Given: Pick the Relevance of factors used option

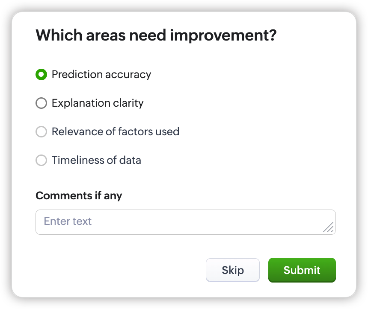Looking at the screenshot, I should click(41, 132).
